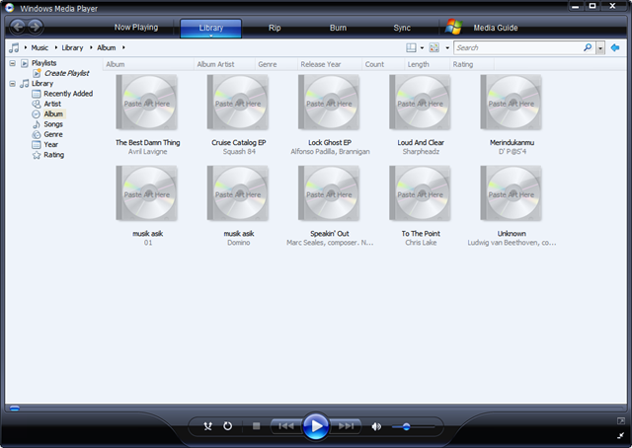Click the blue list pane arrow icon

click(615, 47)
